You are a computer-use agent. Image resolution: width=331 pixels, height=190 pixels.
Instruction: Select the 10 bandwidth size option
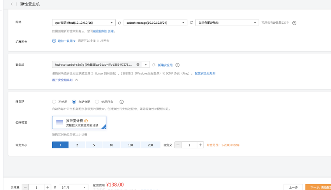111,145
